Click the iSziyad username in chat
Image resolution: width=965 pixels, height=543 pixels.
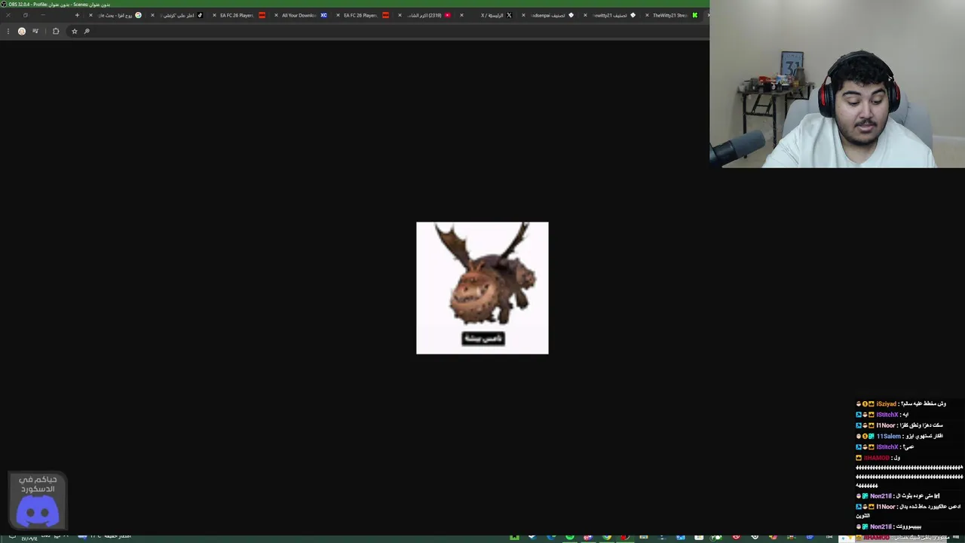[x=887, y=403]
